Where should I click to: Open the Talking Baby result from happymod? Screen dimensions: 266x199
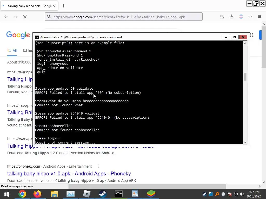(20, 112)
